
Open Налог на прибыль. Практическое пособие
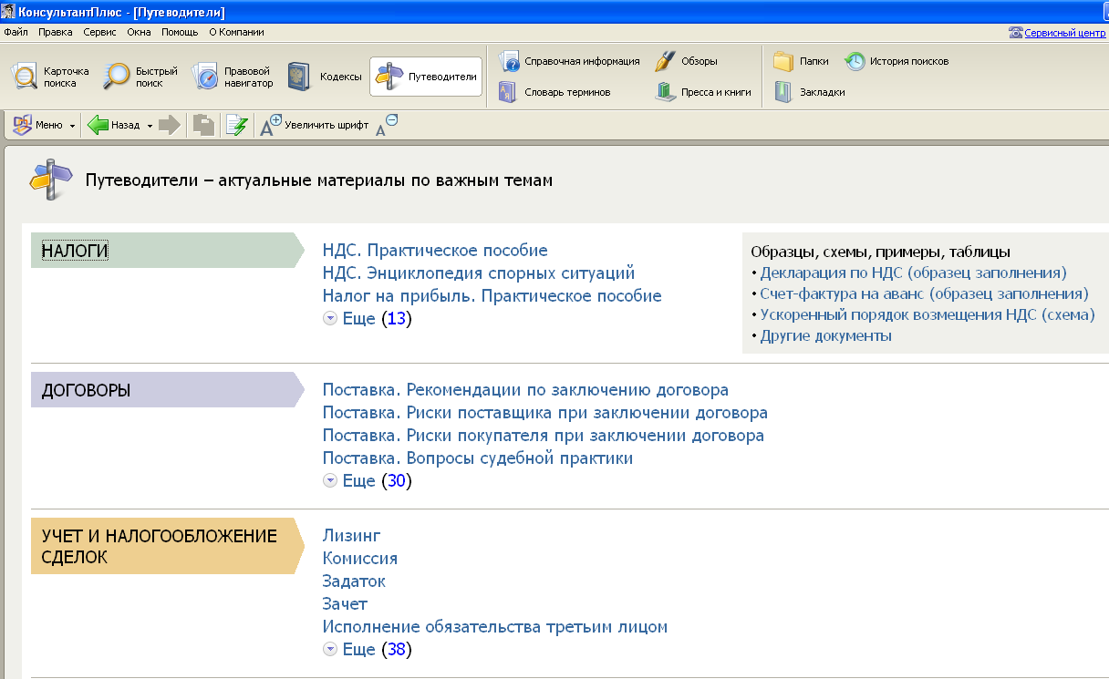[492, 295]
